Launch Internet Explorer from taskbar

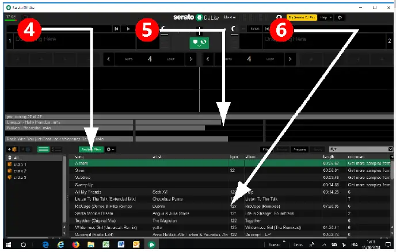[x=60, y=245]
